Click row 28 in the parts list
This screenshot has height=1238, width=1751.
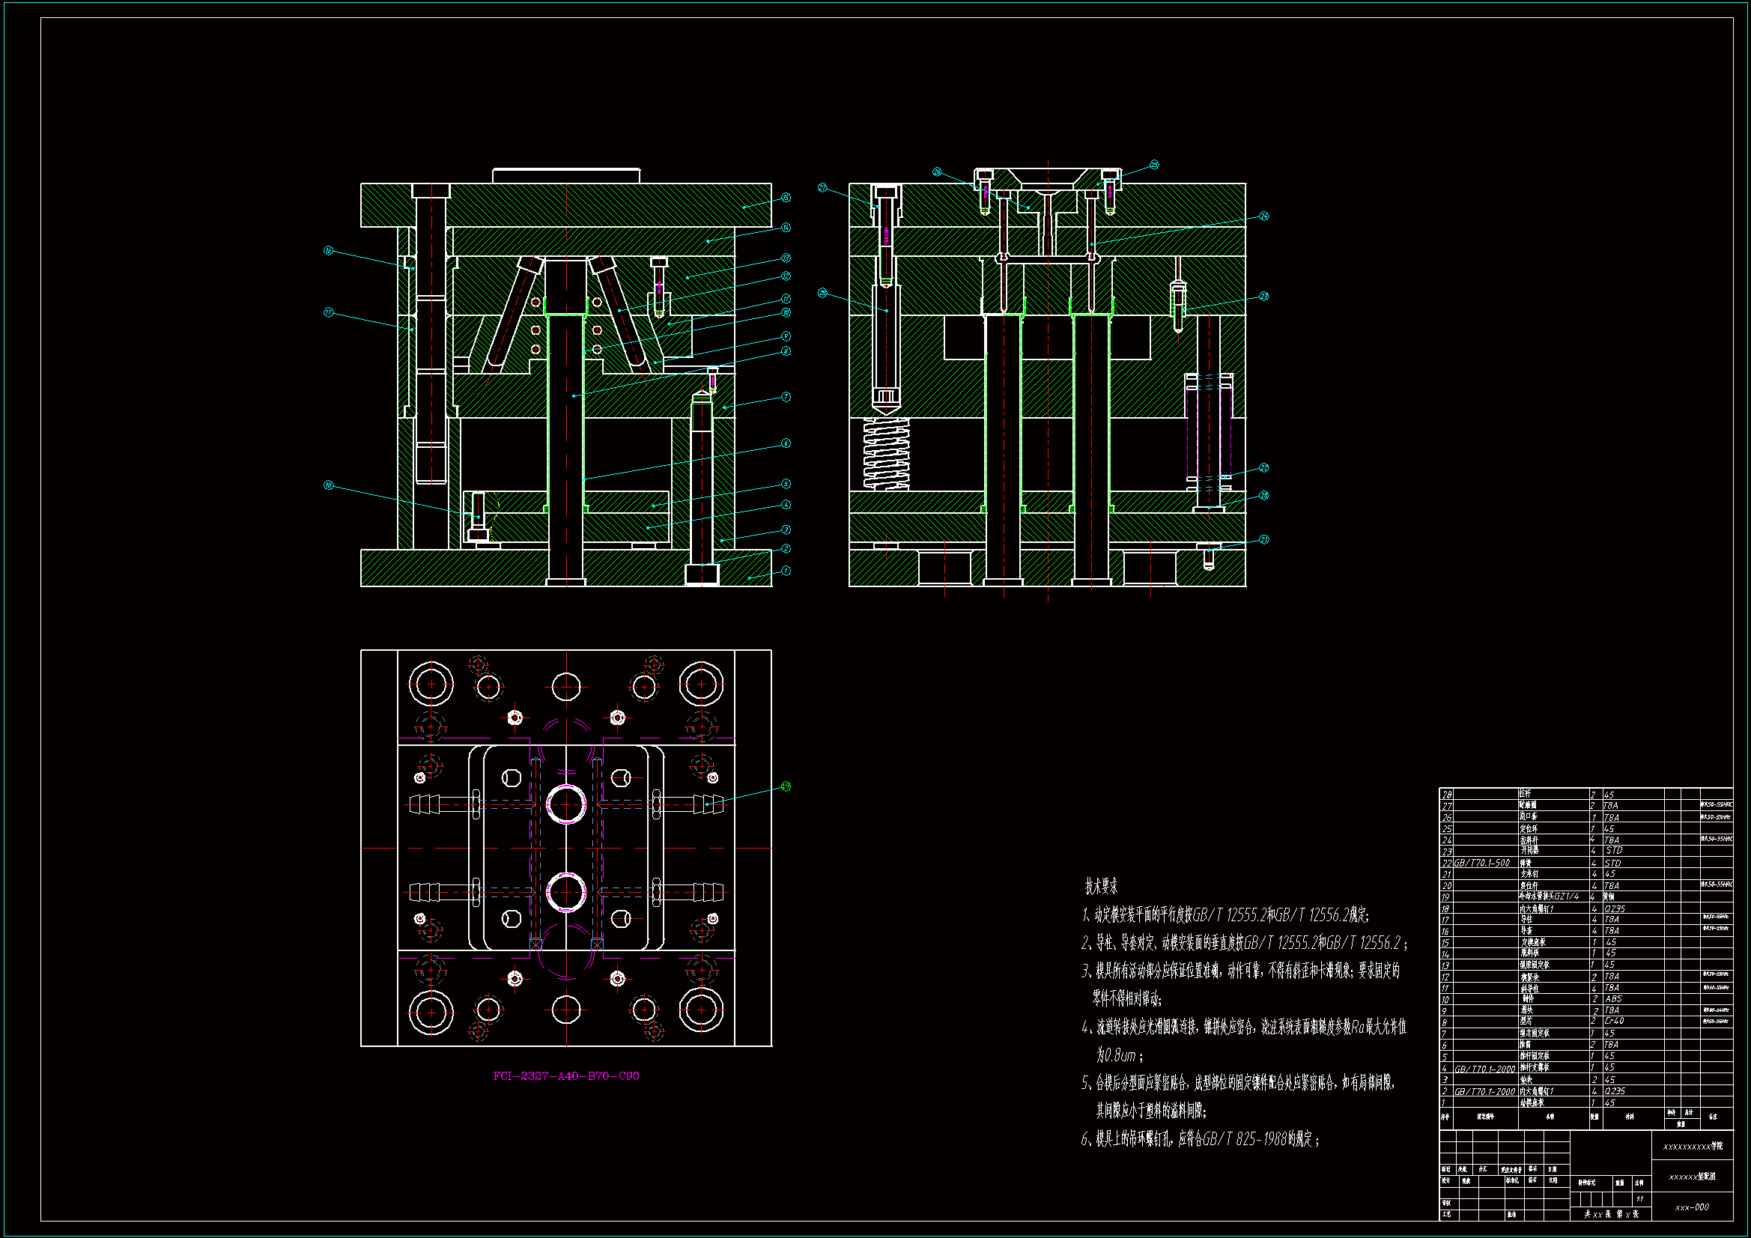[x=1447, y=795]
